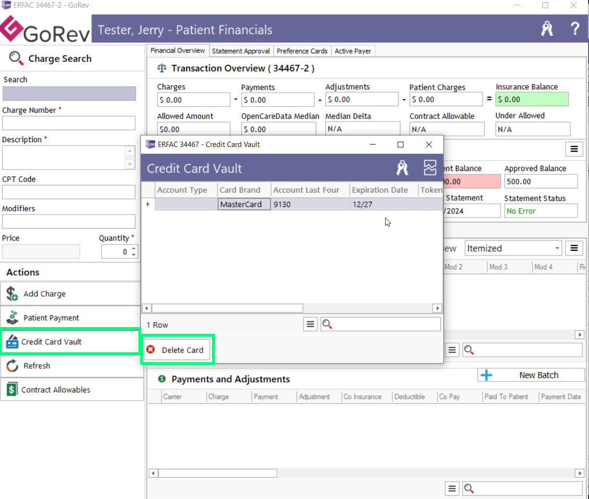Click the vault grid search box
The width and height of the screenshot is (589, 499).
tap(386, 324)
